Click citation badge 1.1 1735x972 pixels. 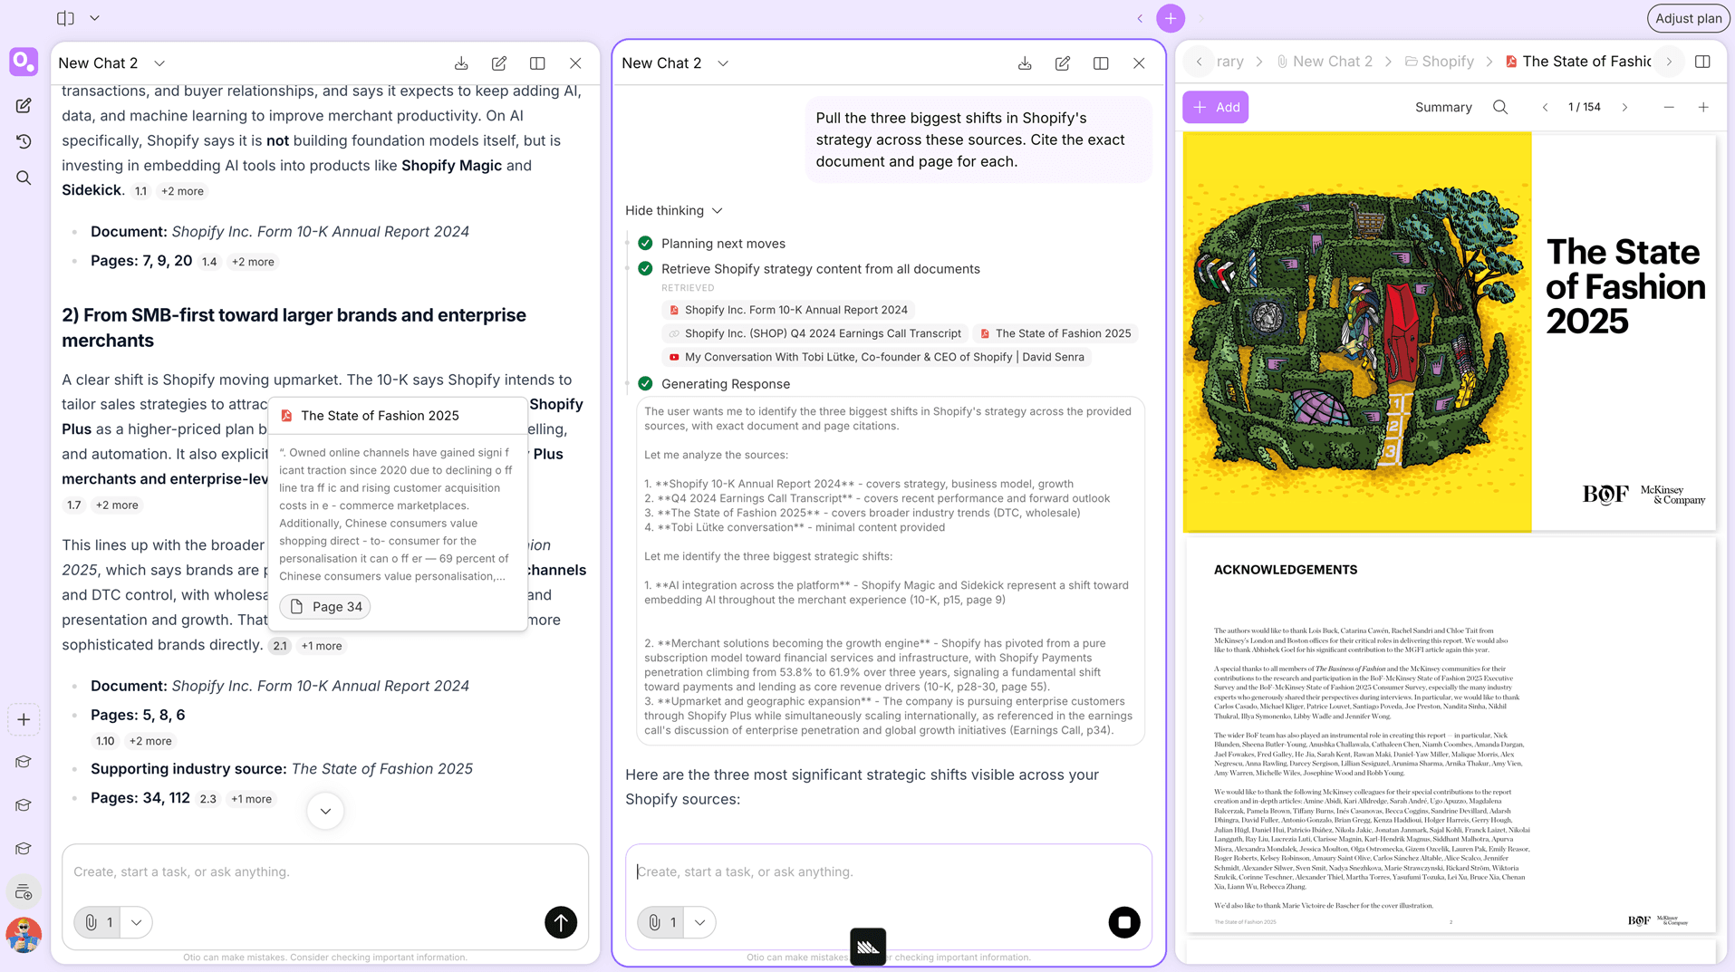[x=140, y=191]
